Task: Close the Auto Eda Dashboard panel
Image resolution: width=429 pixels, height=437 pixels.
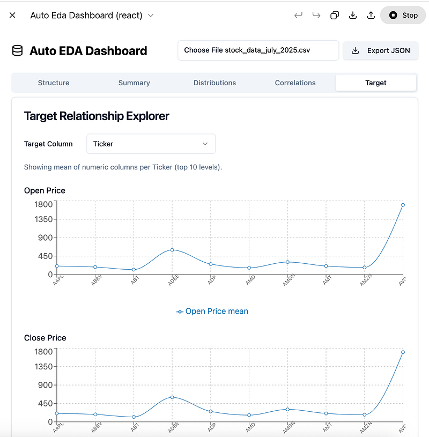Action: click(x=12, y=15)
